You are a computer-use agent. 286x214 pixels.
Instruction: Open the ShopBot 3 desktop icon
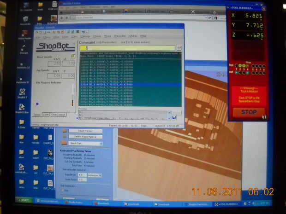click(x=22, y=93)
